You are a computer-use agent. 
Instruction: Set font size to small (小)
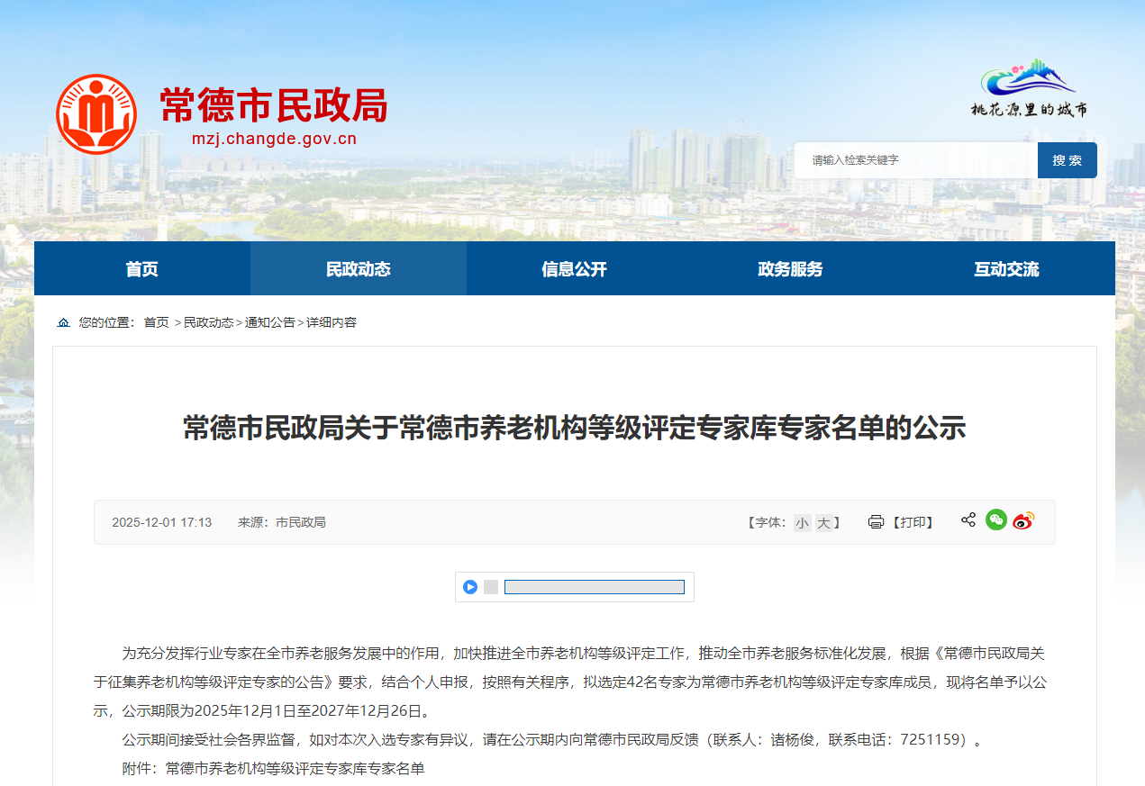point(802,523)
